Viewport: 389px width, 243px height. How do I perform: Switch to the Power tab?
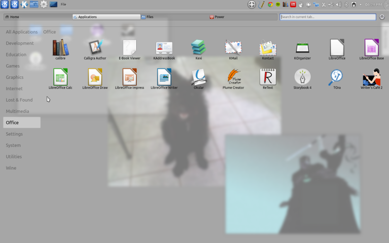pyautogui.click(x=243, y=17)
